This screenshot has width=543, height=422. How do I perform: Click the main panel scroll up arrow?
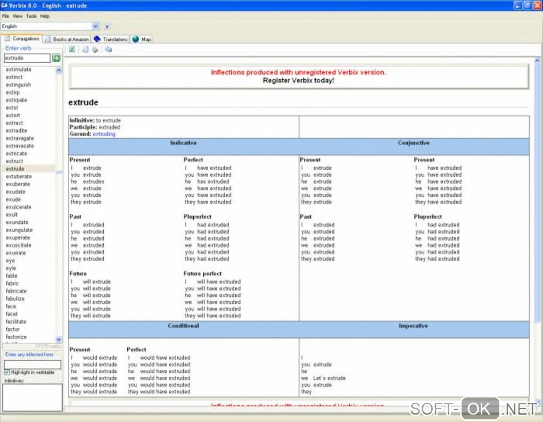click(537, 60)
